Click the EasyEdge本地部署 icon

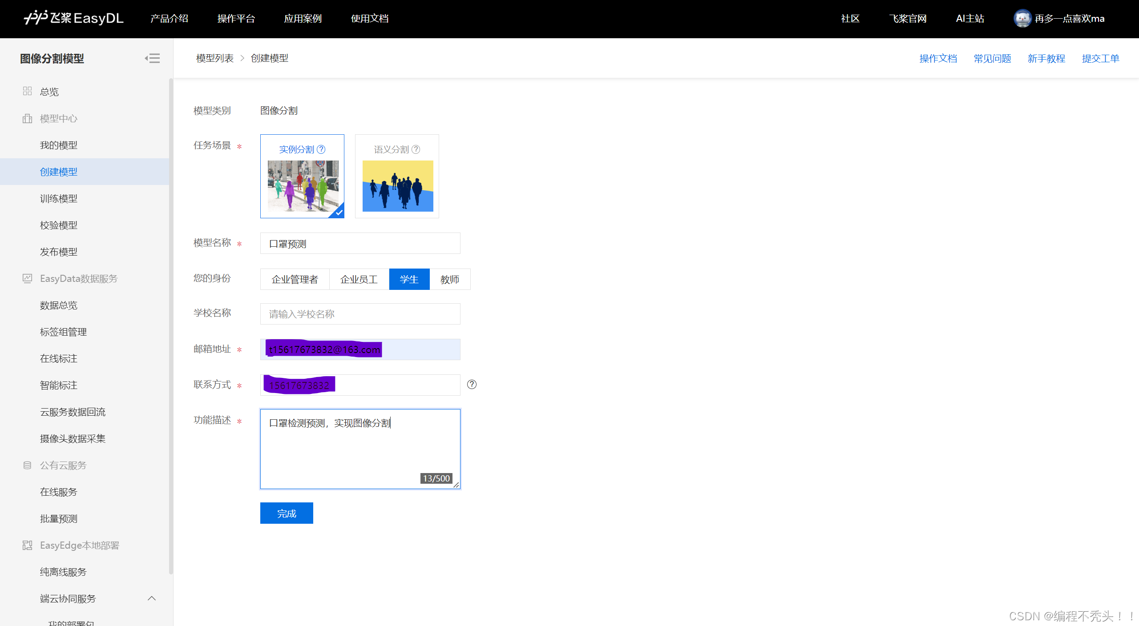27,545
